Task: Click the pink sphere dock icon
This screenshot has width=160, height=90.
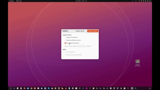Action: [x=86, y=88]
